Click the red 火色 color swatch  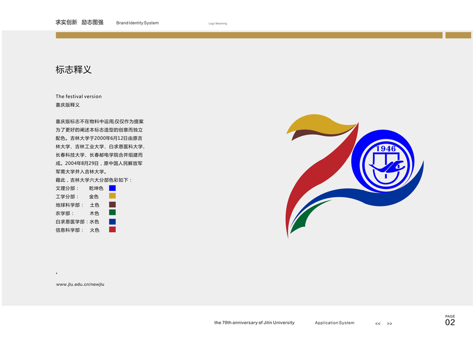point(112,229)
